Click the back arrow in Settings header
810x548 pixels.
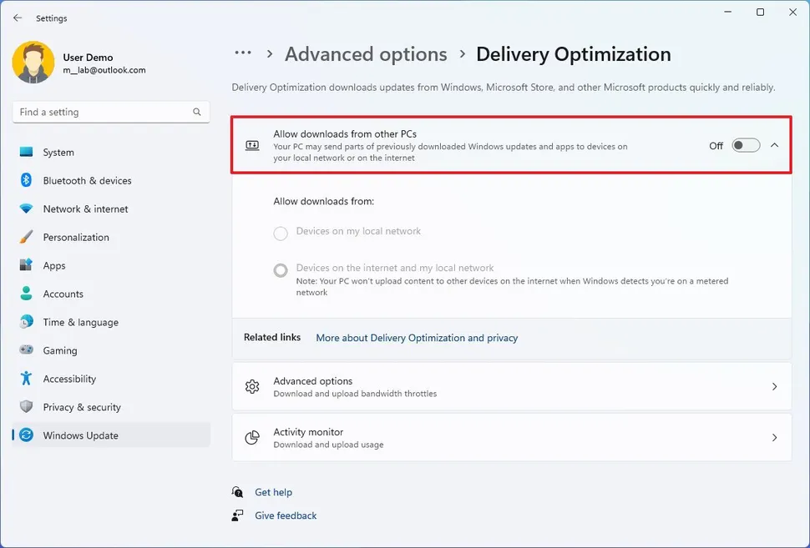18,18
